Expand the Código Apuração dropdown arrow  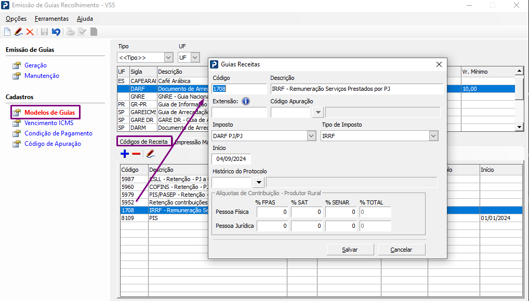318,112
